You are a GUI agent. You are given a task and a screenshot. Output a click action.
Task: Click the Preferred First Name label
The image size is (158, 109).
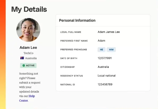click(74, 41)
